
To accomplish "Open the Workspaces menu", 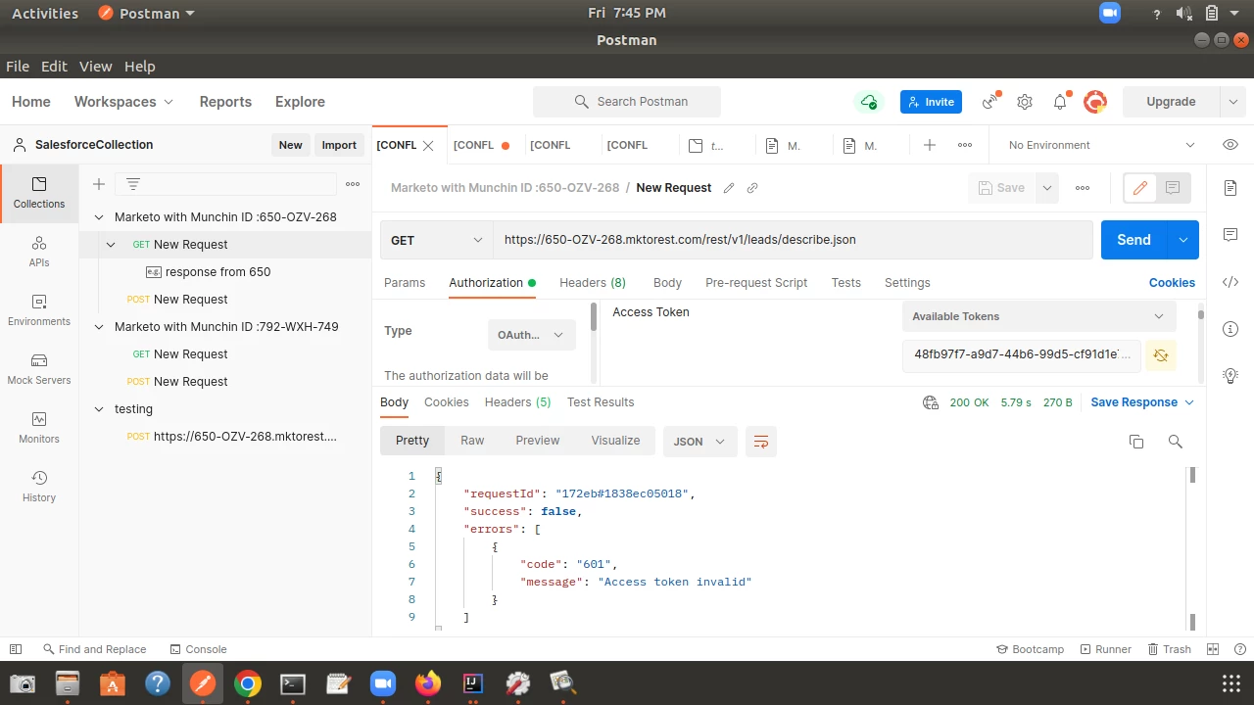I will coord(123,102).
